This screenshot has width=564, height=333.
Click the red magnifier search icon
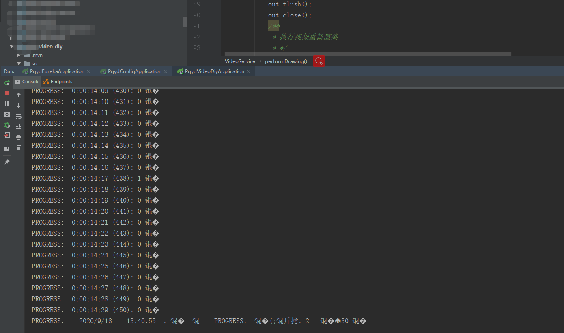click(x=319, y=61)
